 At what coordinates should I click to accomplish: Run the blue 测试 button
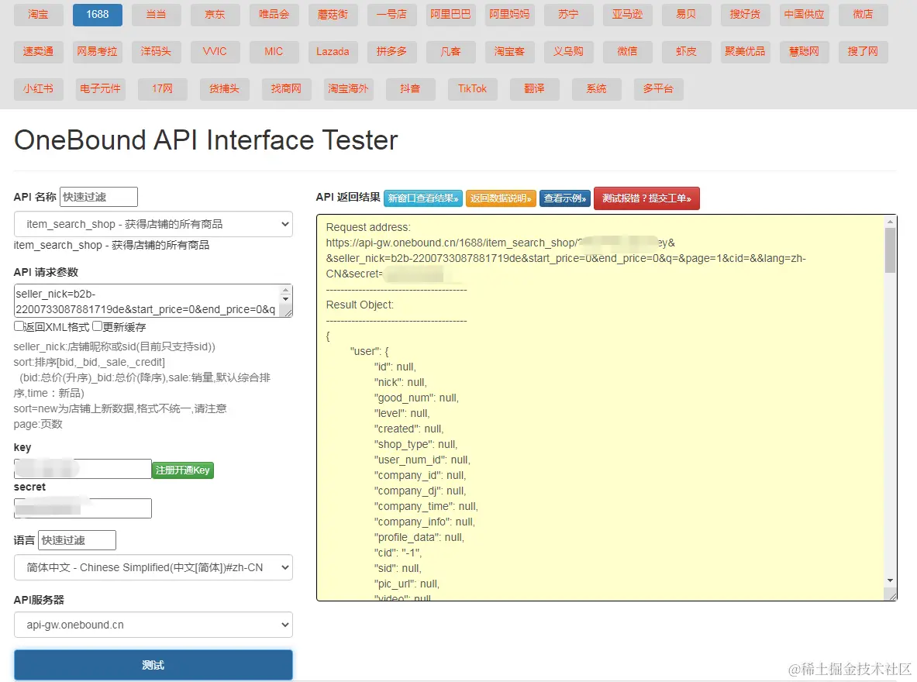pos(153,665)
